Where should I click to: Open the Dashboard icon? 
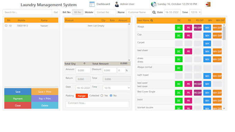point(92,4)
